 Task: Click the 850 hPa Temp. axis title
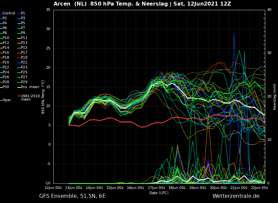(x=43, y=97)
